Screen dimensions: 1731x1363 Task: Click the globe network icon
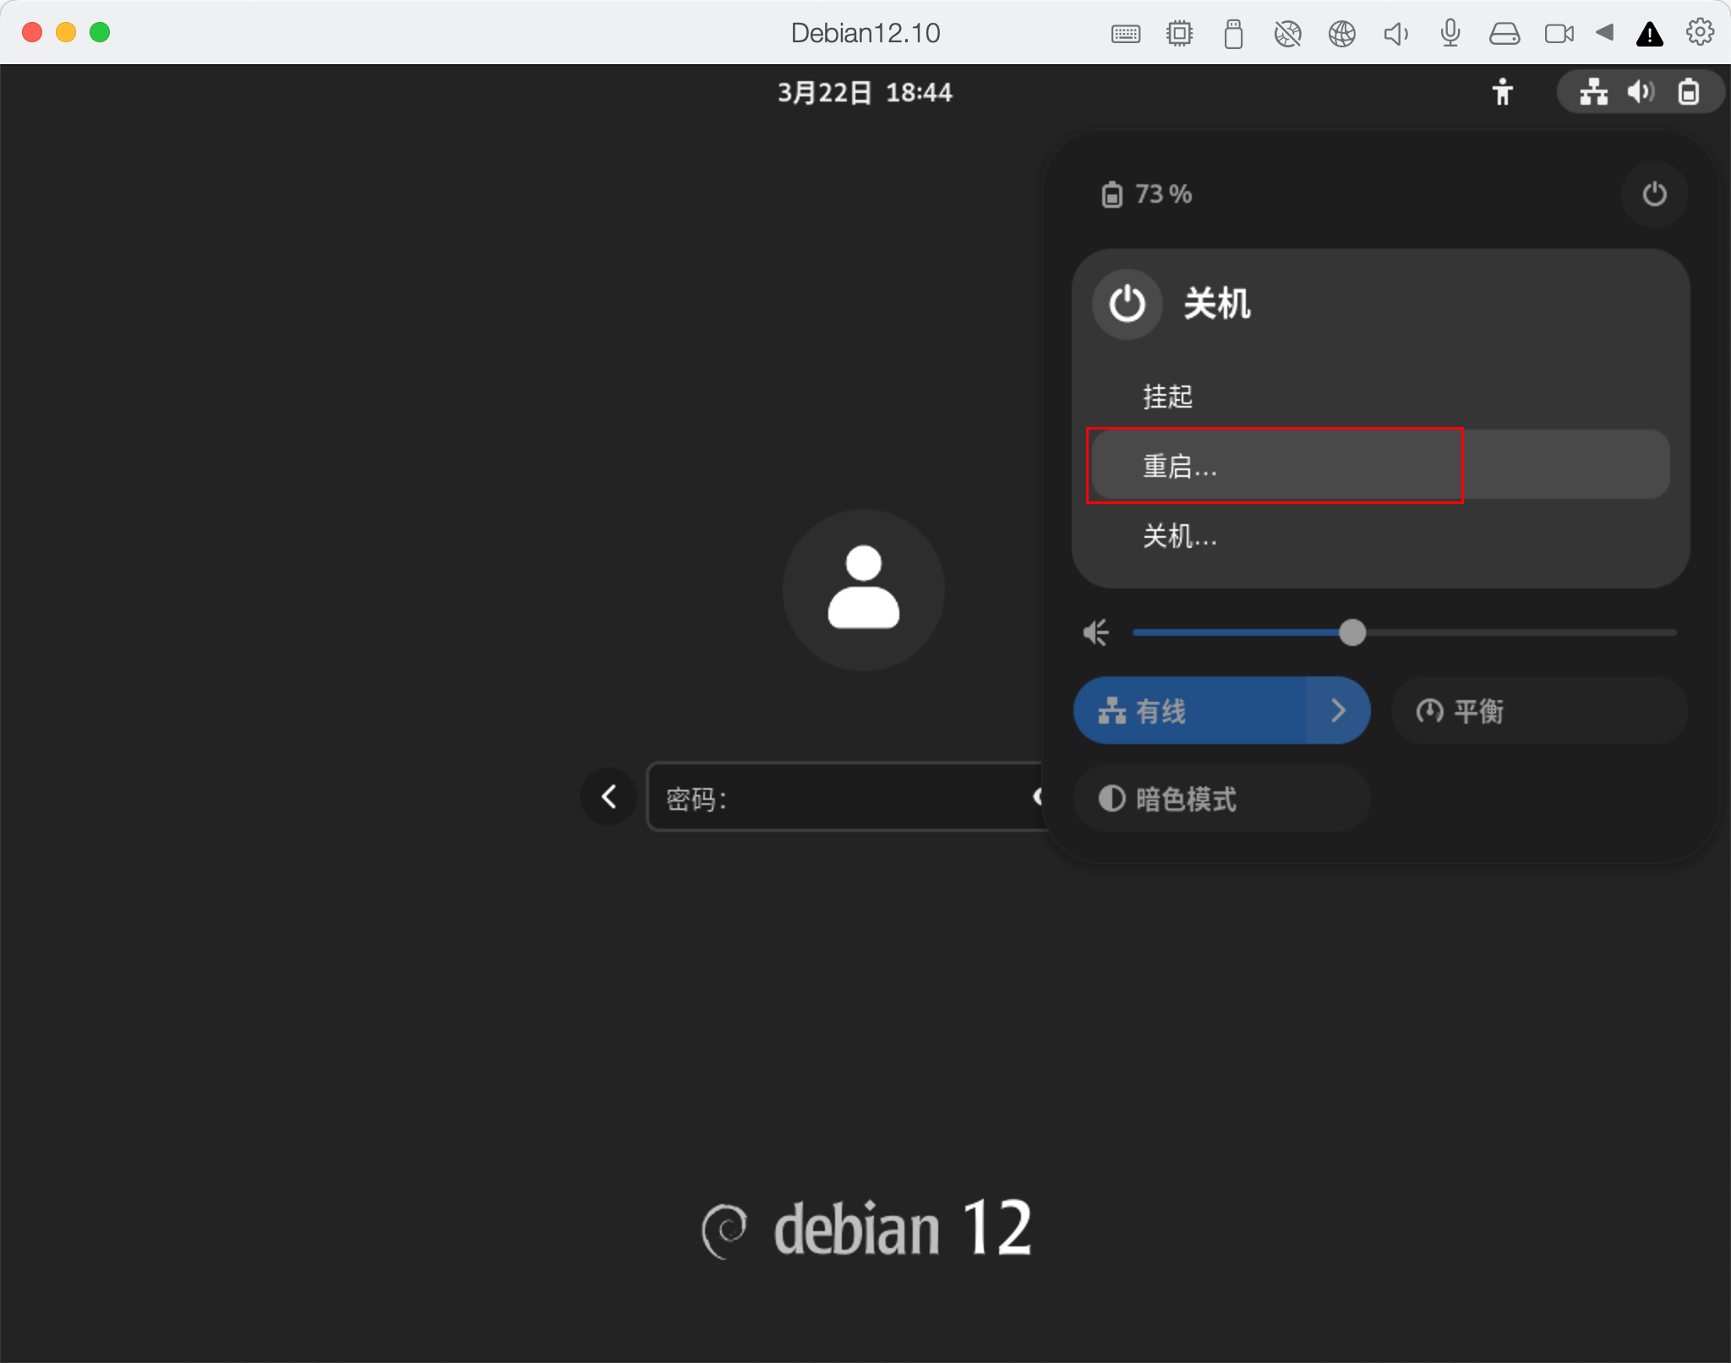coord(1341,34)
